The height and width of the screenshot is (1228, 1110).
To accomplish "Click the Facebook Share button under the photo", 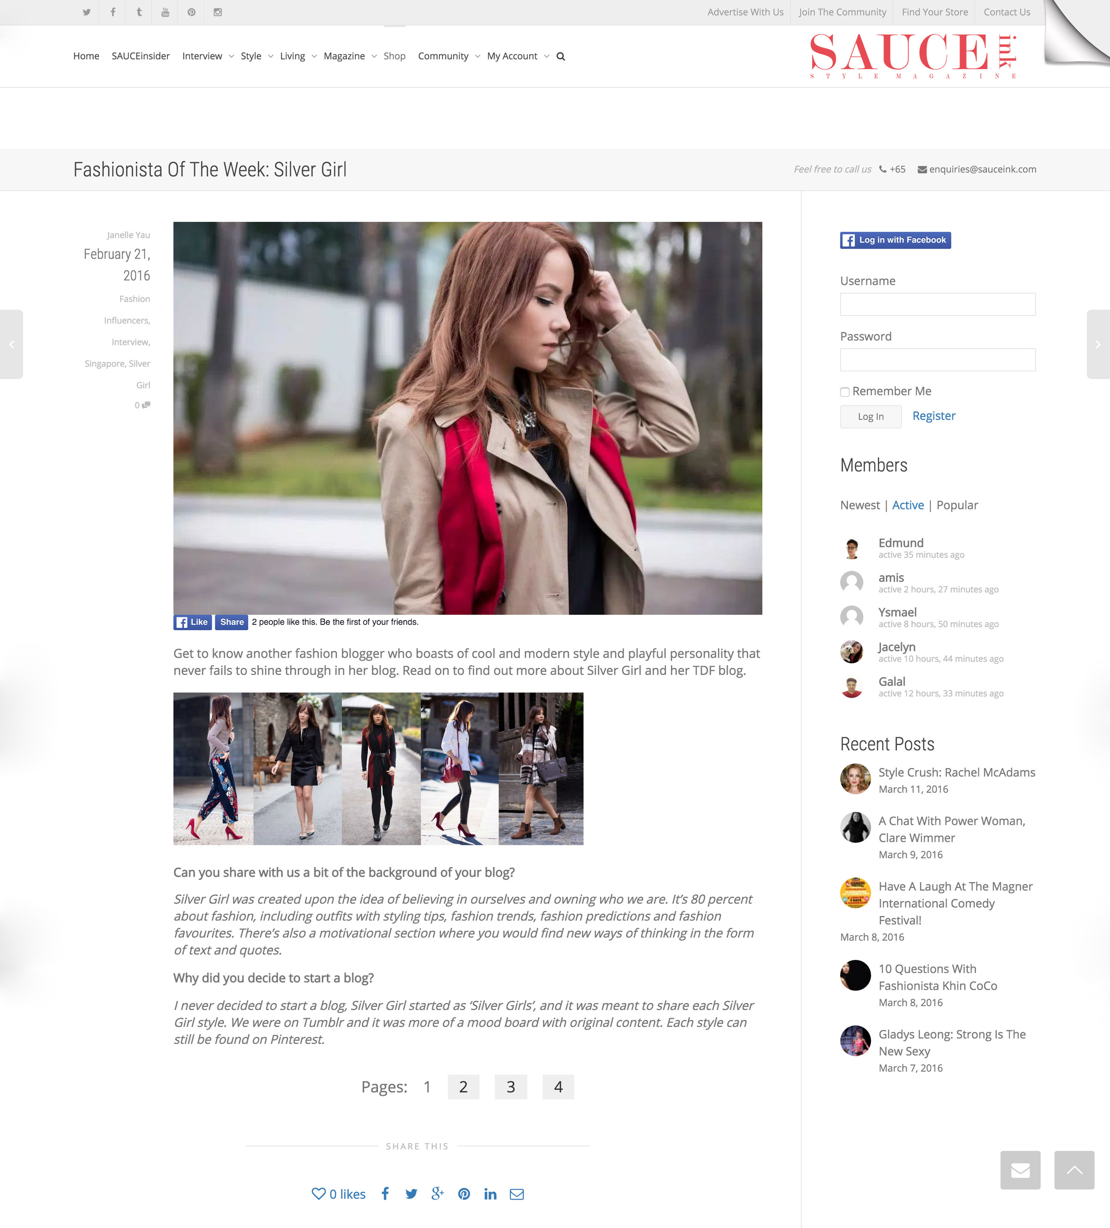I will click(232, 622).
